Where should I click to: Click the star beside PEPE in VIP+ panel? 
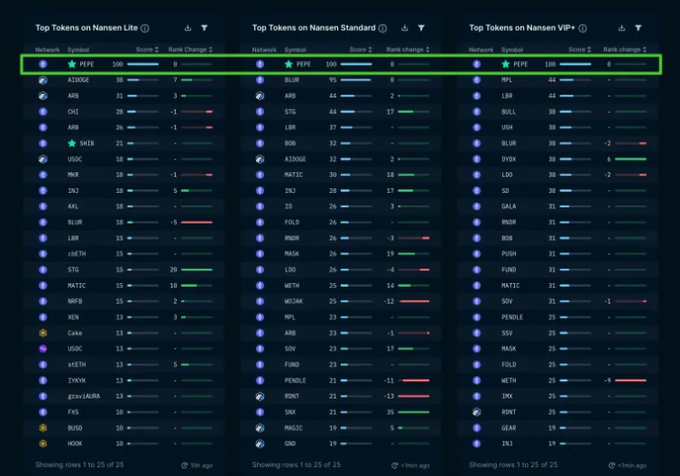[x=506, y=64]
